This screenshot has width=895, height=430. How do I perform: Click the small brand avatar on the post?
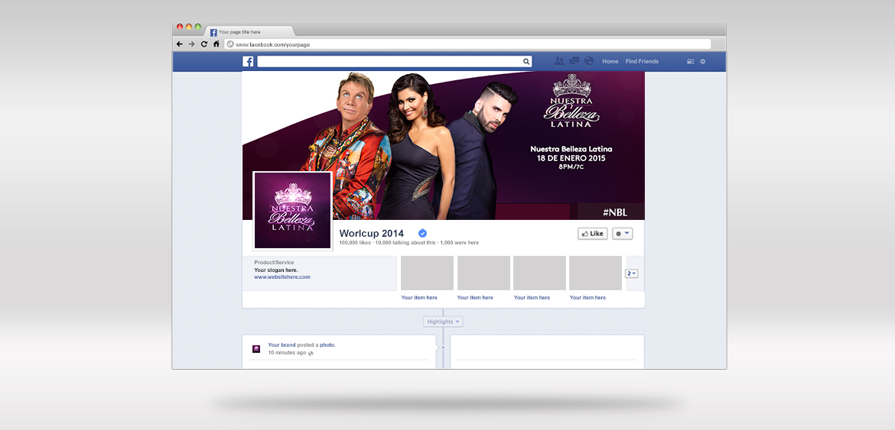click(x=256, y=348)
